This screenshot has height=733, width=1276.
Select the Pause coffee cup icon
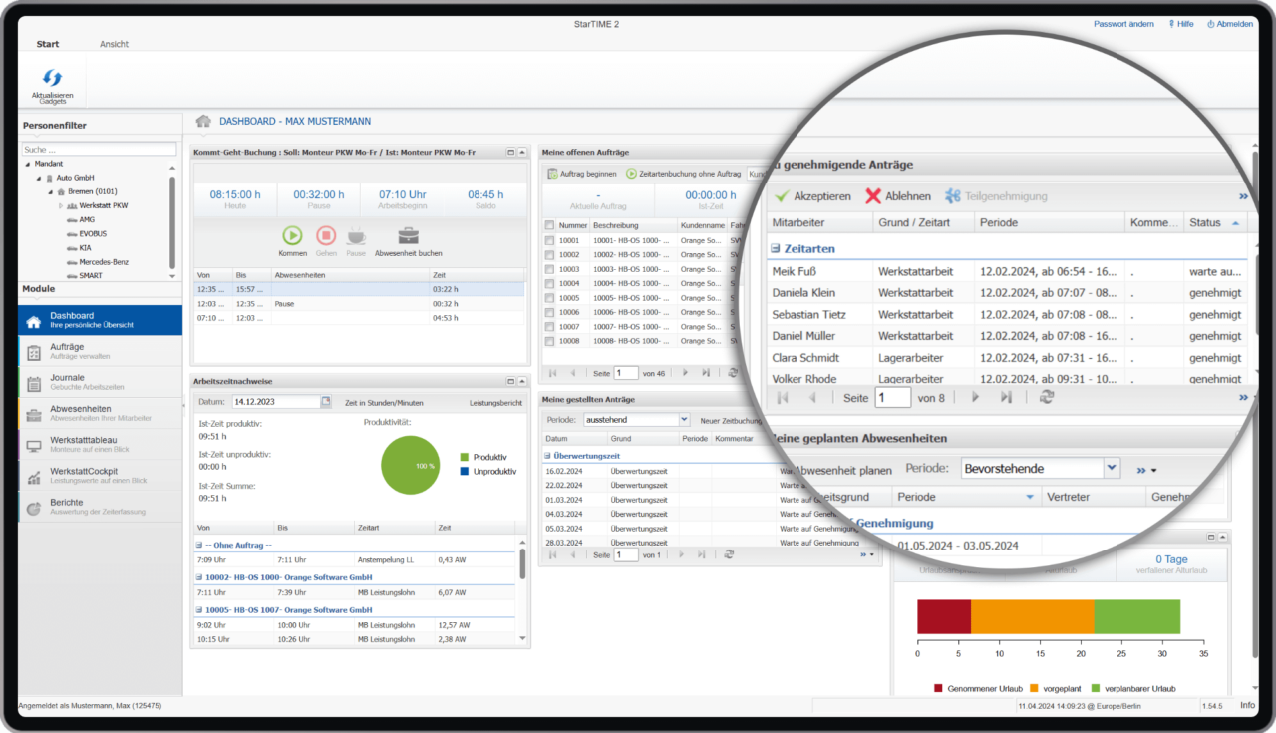[358, 236]
